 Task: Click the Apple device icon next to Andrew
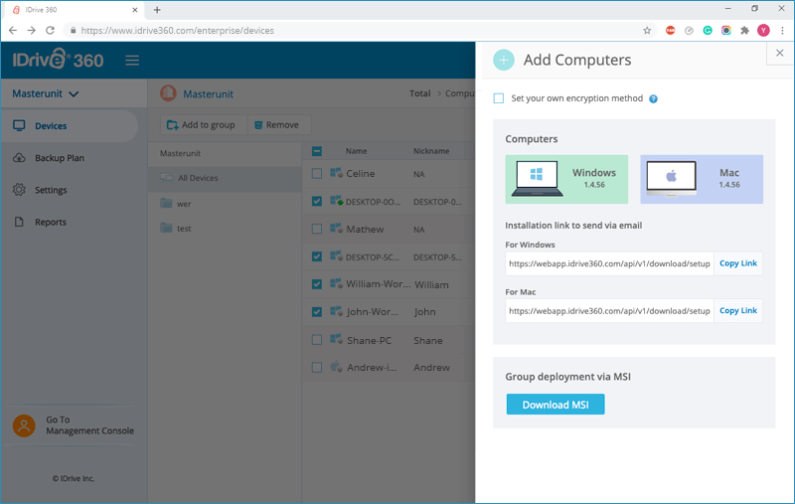336,367
